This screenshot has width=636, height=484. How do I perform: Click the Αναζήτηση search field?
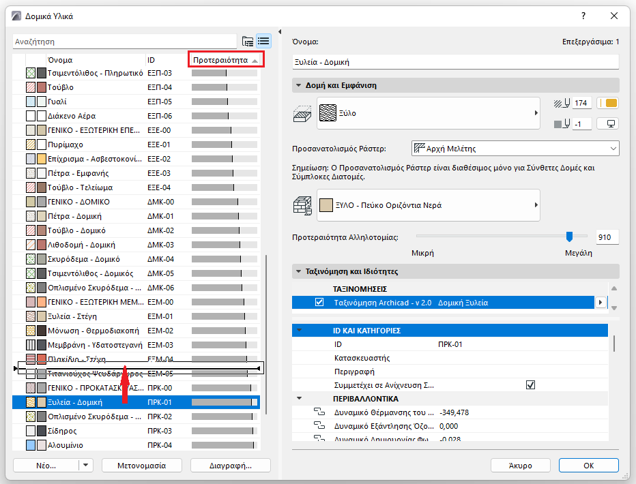point(124,42)
